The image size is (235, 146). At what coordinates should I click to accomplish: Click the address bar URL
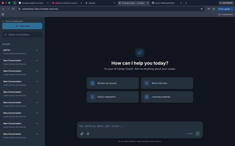click(x=40, y=9)
